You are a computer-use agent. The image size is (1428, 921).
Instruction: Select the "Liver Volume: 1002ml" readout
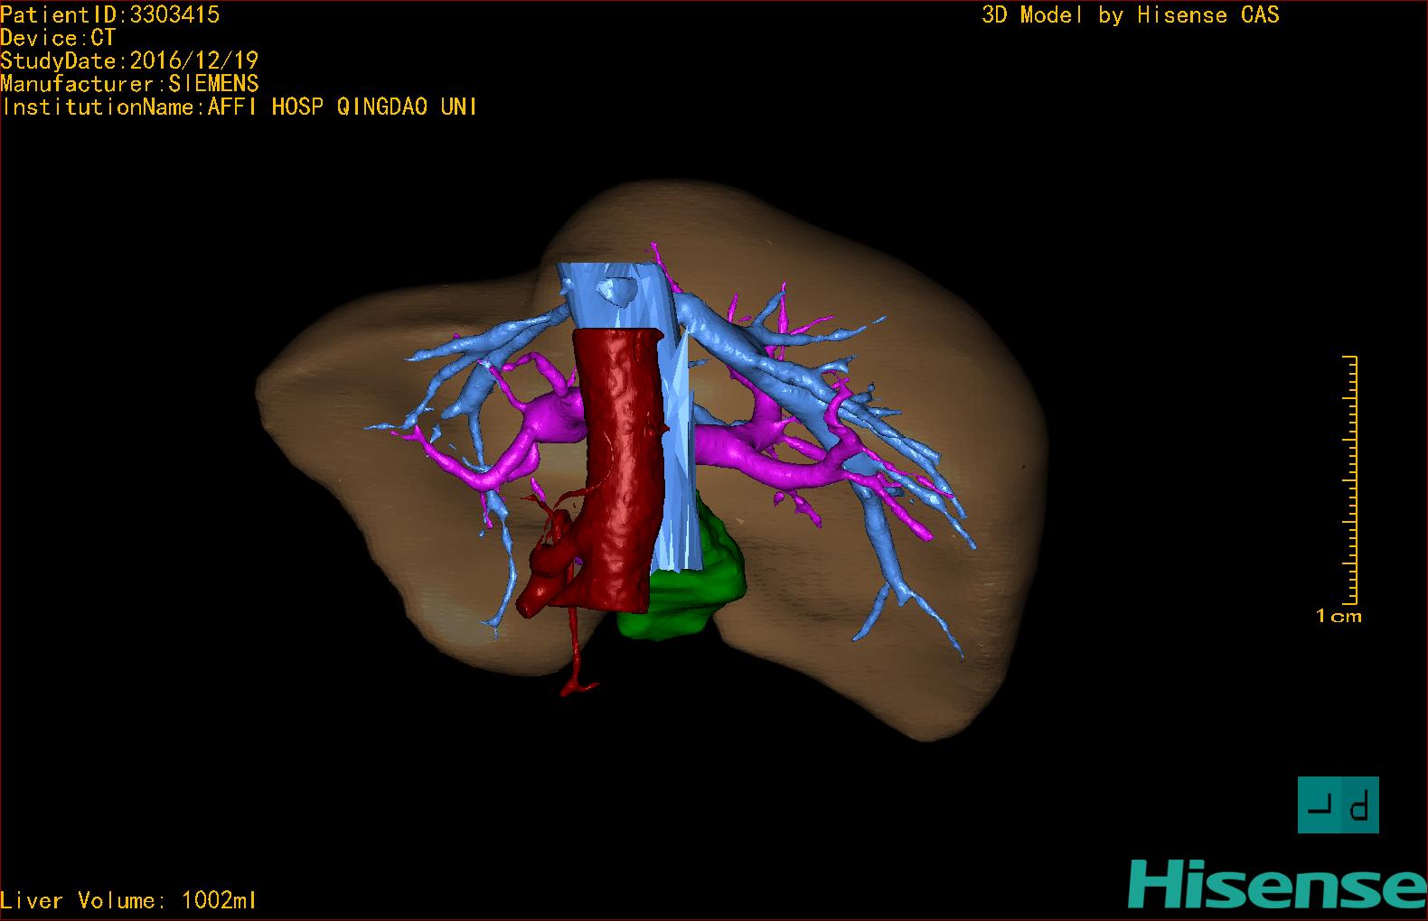[128, 900]
